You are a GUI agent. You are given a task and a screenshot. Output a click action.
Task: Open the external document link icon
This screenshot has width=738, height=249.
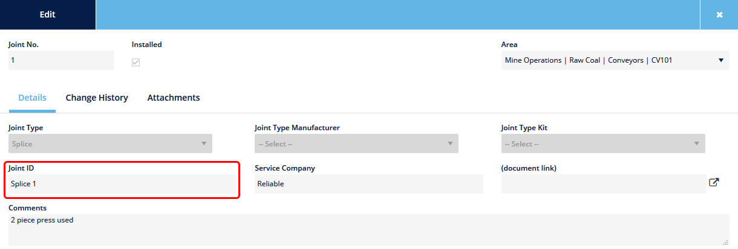[714, 182]
